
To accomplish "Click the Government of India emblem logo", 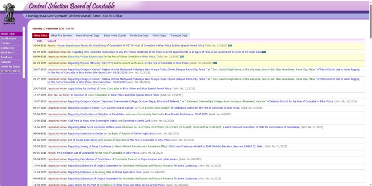I will 10,12.
